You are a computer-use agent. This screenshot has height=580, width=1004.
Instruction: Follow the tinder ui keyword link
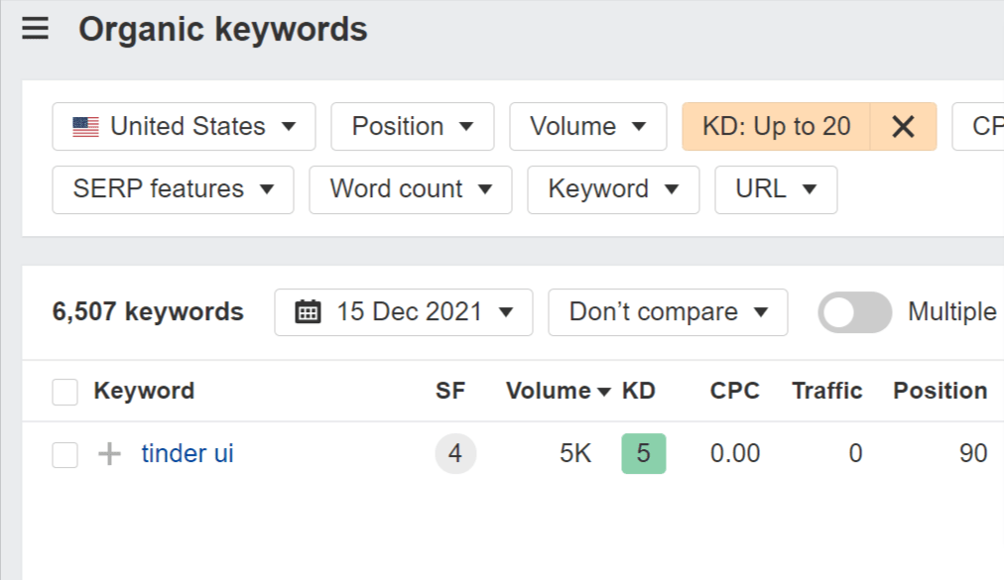pos(188,454)
